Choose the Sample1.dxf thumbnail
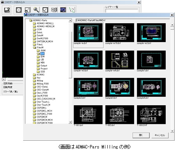The width and height of the screenshot is (175, 152). 151,60
